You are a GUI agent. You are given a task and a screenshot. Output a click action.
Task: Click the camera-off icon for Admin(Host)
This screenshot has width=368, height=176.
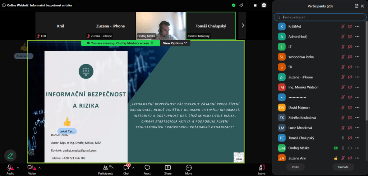350,37
